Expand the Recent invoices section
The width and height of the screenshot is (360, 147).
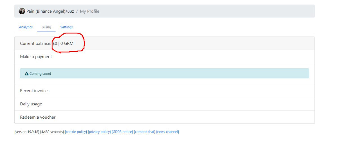[x=165, y=91]
